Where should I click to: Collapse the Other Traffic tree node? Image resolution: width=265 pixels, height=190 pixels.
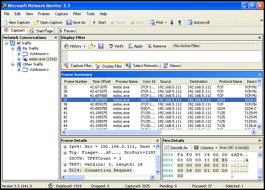point(13,64)
